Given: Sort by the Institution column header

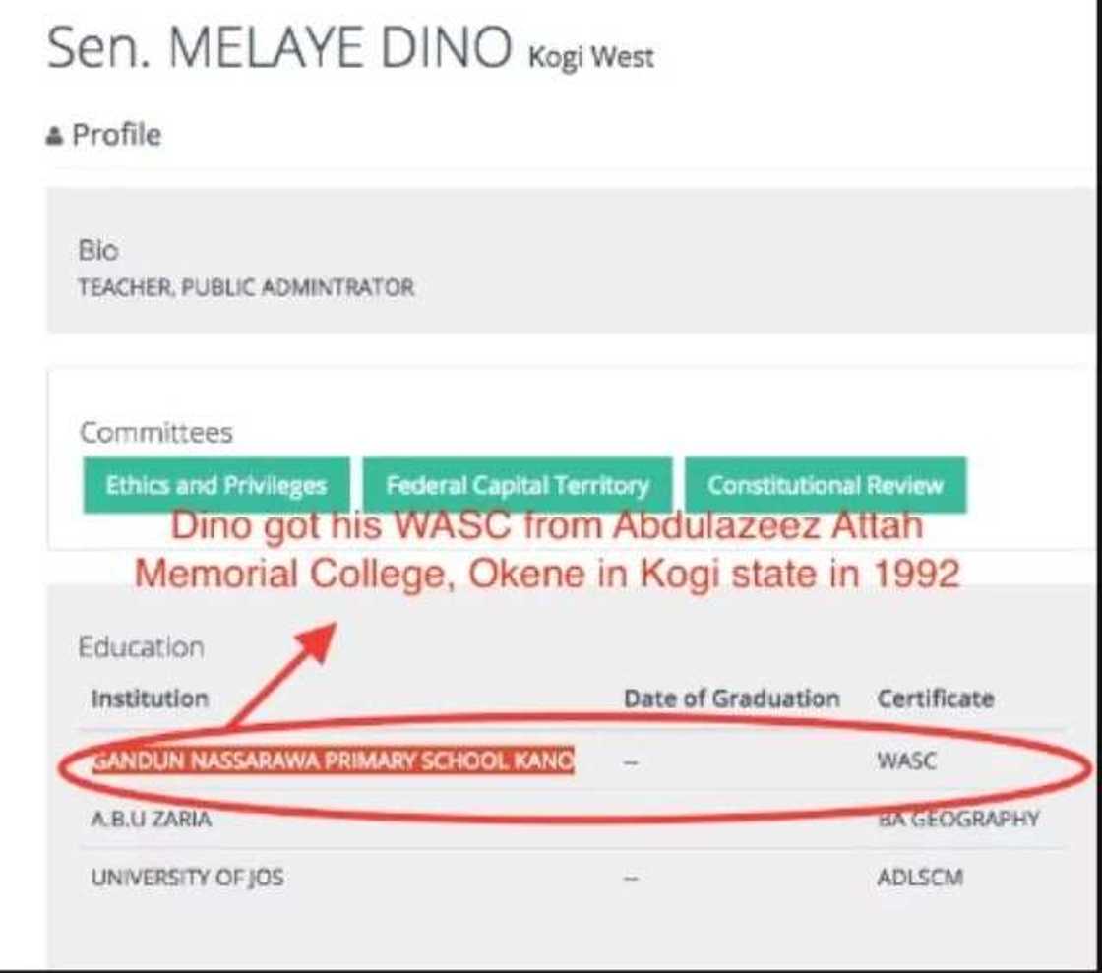Looking at the screenshot, I should tap(148, 699).
